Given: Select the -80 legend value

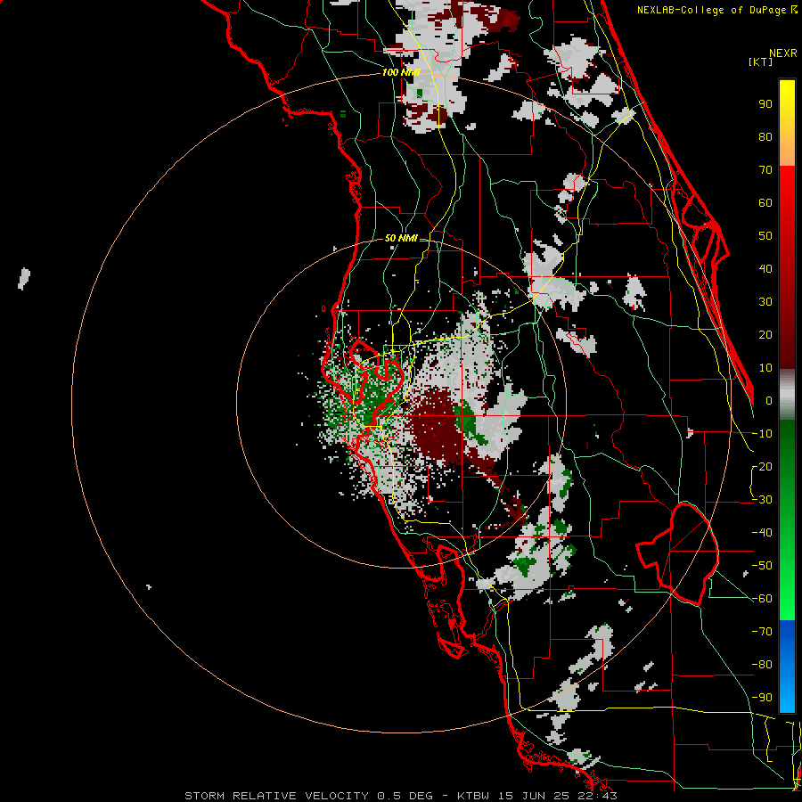Looking at the screenshot, I should tap(762, 665).
